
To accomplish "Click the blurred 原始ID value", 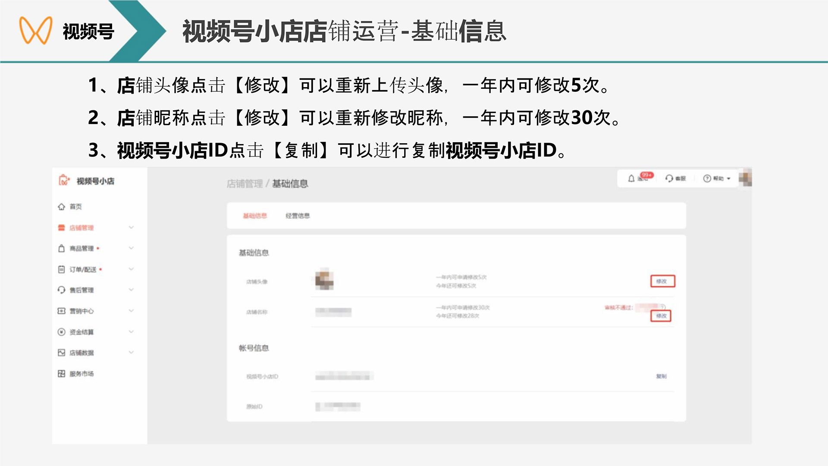I will point(338,406).
